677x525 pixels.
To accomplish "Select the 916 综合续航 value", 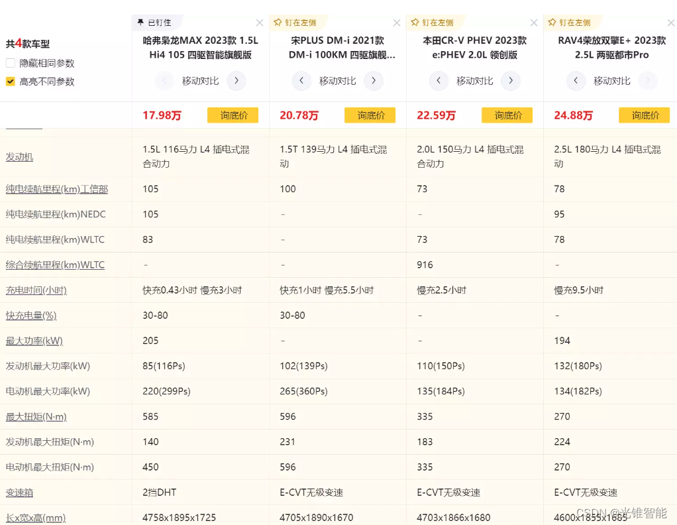I will (425, 265).
